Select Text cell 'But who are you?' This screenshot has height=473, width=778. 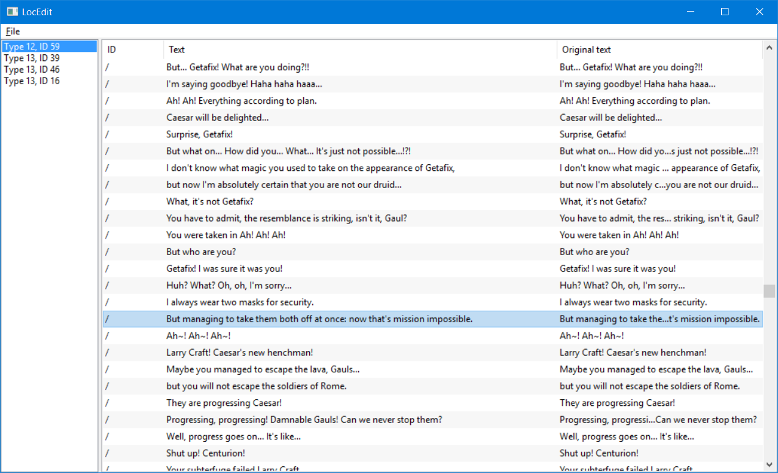pyautogui.click(x=201, y=251)
